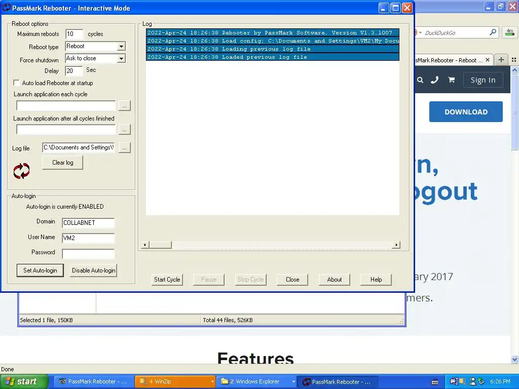
Task: Open the Force shutdown dropdown
Action: 121,59
